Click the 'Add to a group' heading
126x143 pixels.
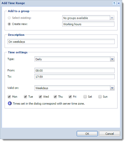click(x=19, y=11)
